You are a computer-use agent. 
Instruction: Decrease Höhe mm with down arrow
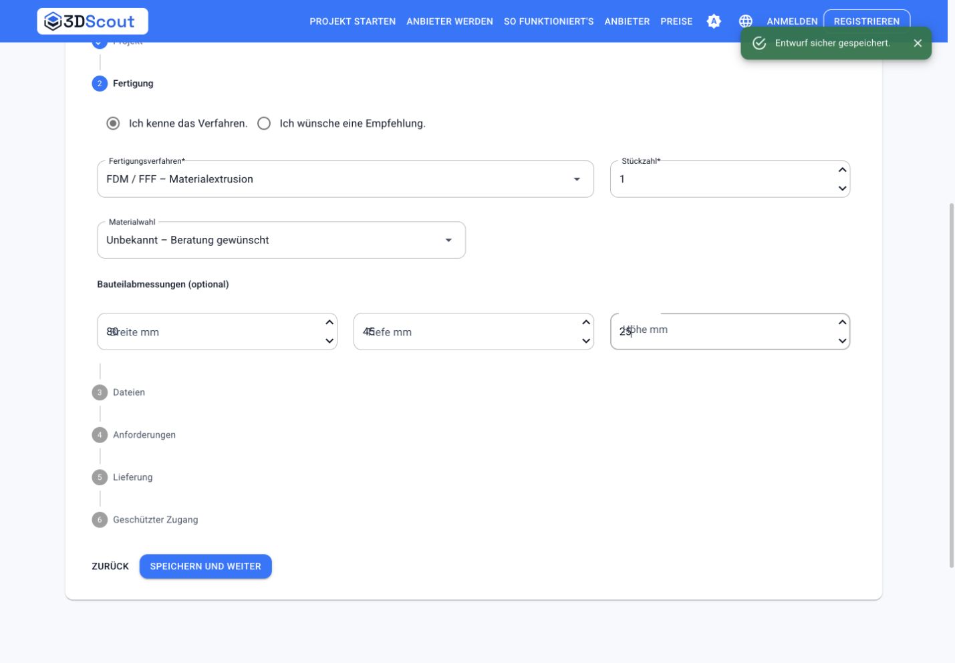click(842, 341)
